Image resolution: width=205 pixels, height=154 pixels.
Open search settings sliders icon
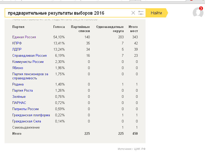pos(141,13)
